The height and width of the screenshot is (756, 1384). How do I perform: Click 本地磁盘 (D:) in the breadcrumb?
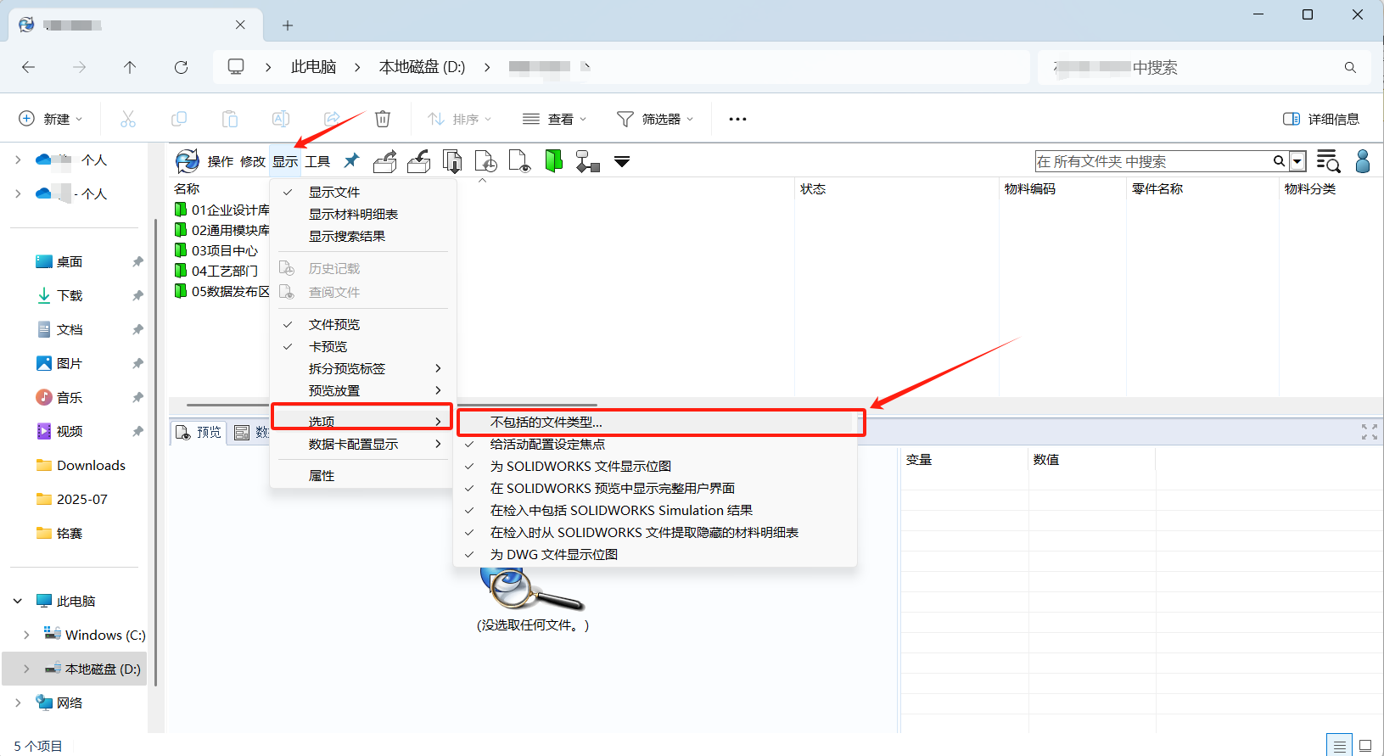(x=422, y=67)
